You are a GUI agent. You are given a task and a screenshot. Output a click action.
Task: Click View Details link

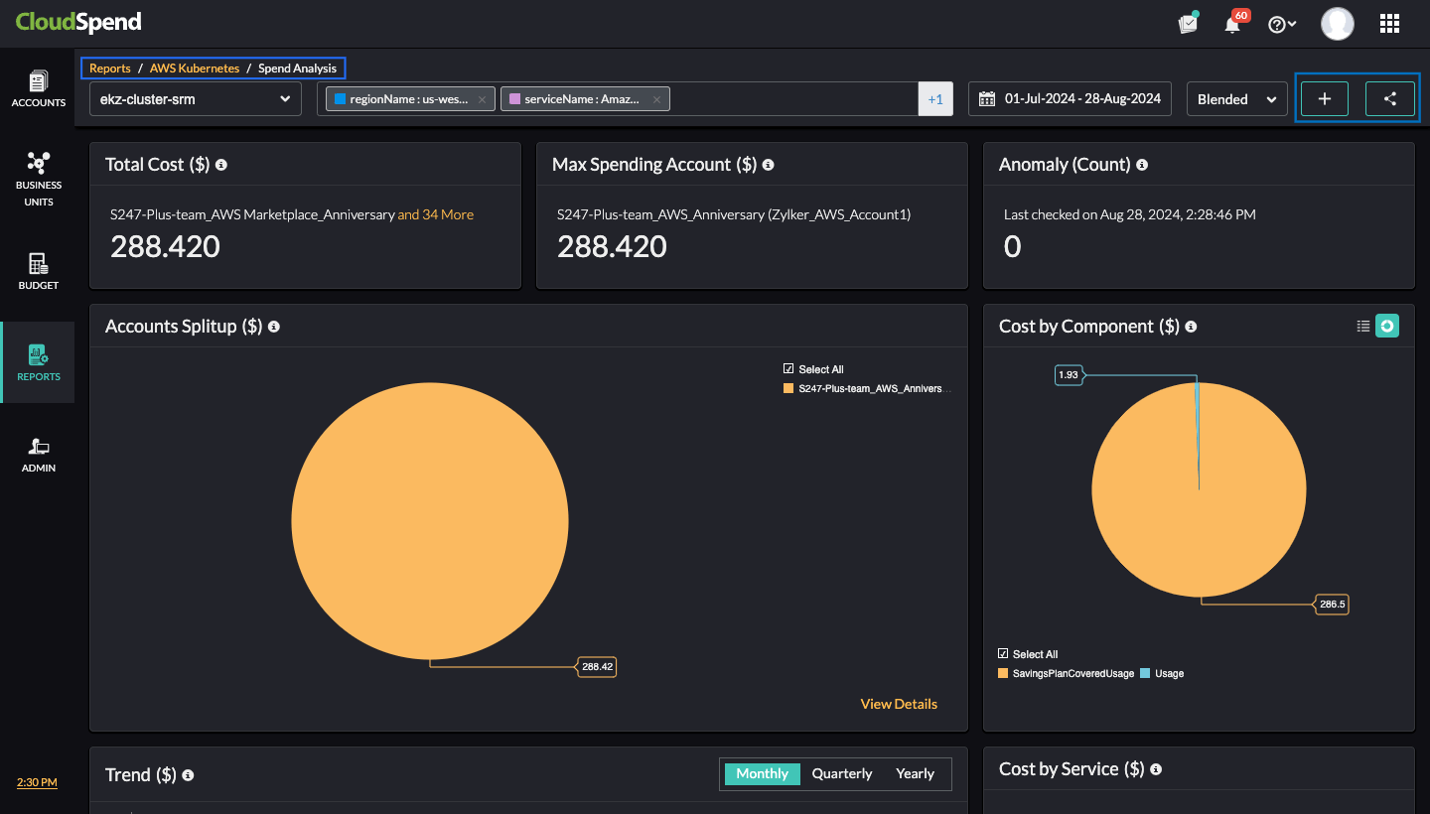coord(899,704)
